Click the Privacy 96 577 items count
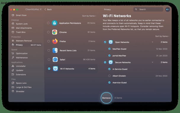The width and height of the screenshot is (180, 113). pos(36,45)
